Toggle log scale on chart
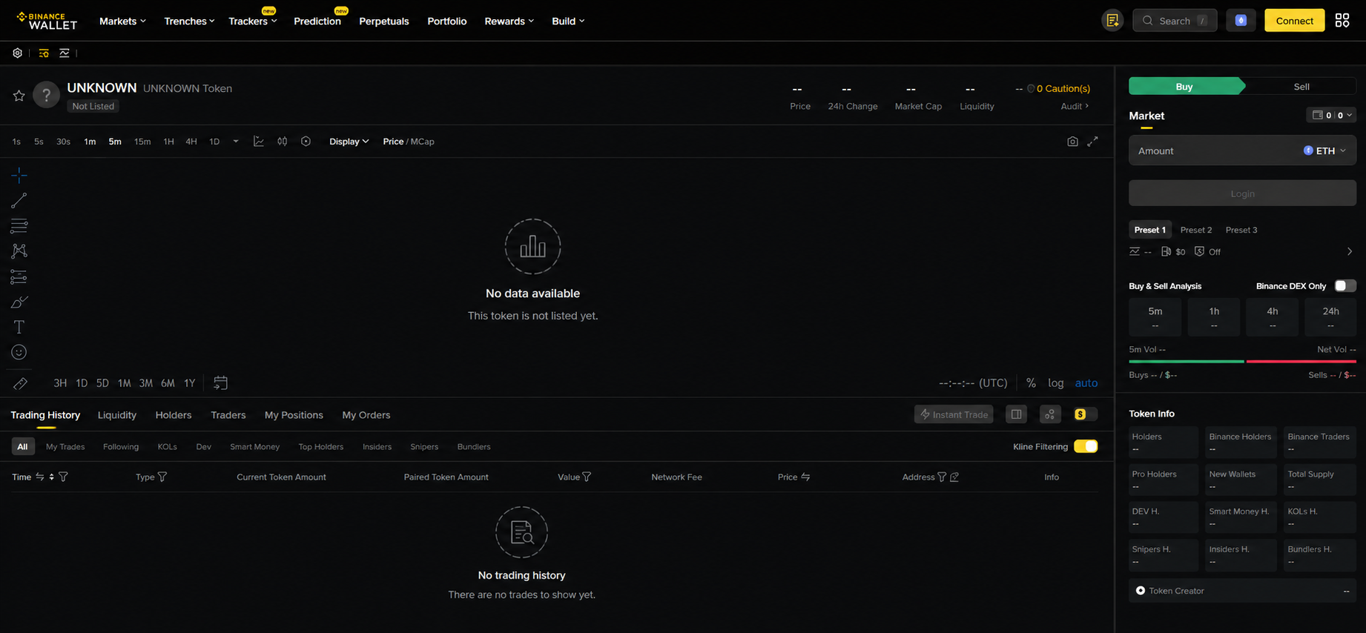This screenshot has height=633, width=1366. click(1056, 383)
